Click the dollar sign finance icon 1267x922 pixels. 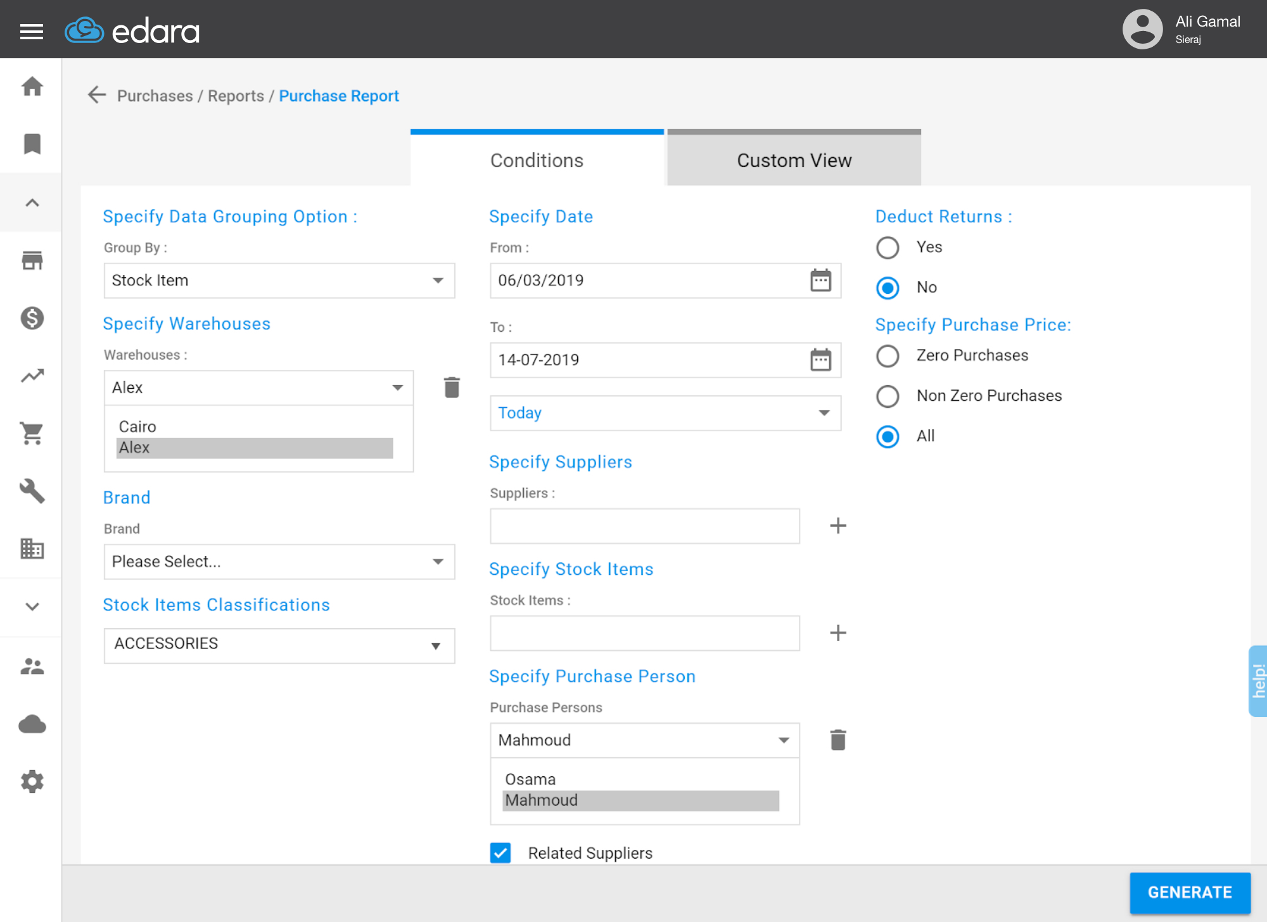click(32, 319)
